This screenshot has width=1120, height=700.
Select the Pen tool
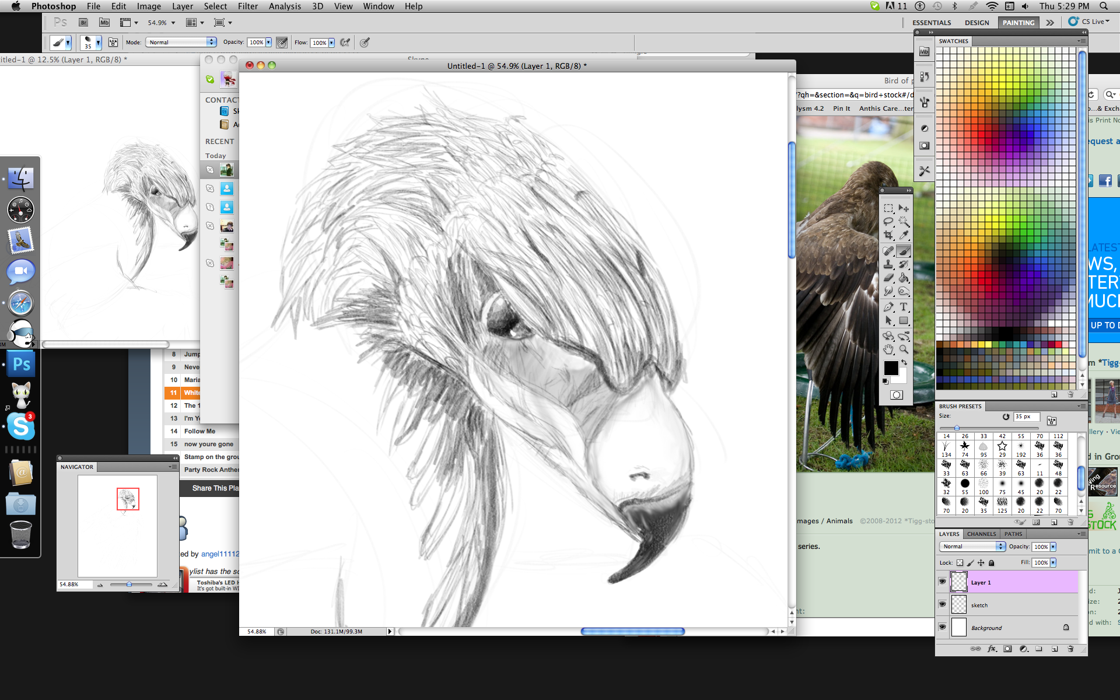click(888, 307)
